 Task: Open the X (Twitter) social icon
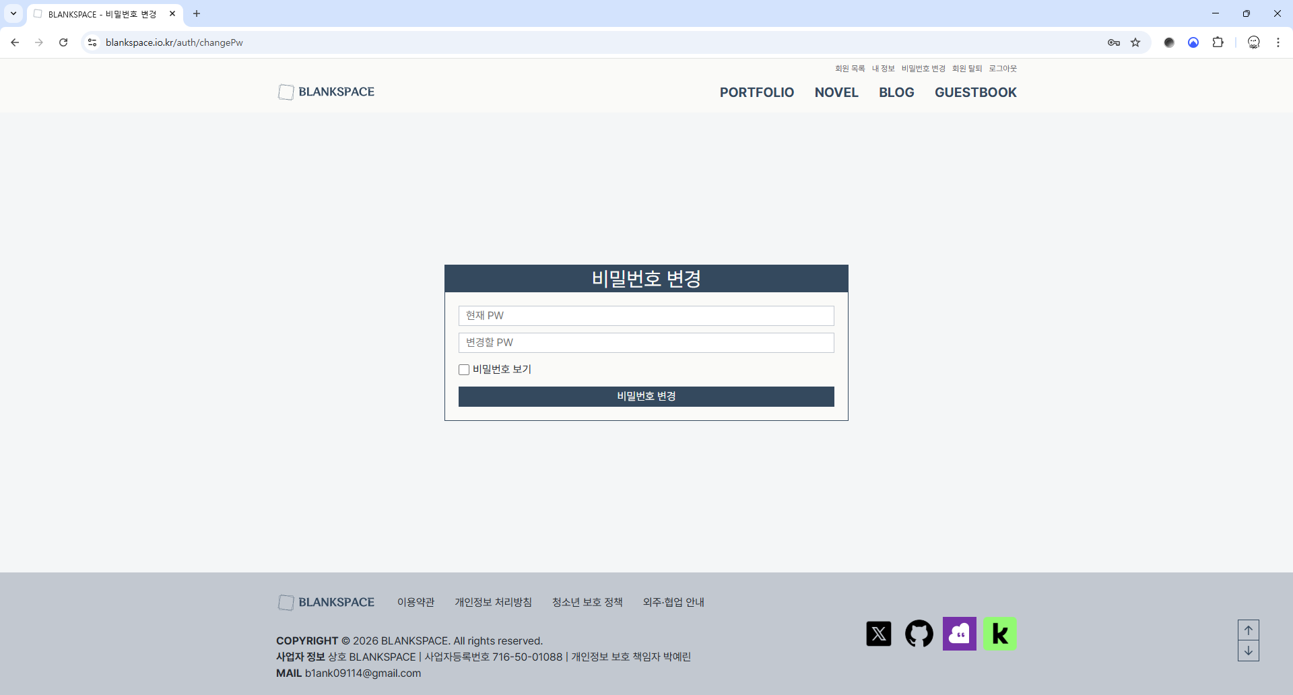tap(878, 634)
